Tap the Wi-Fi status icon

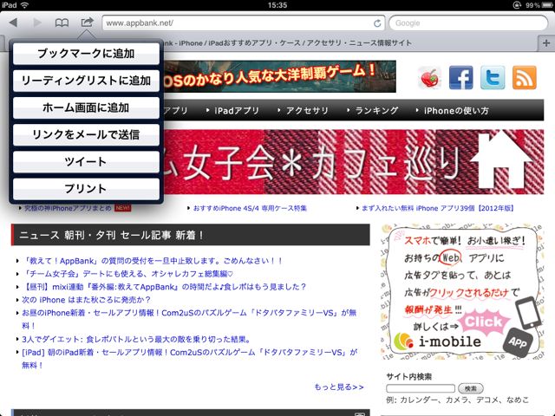tap(24, 5)
